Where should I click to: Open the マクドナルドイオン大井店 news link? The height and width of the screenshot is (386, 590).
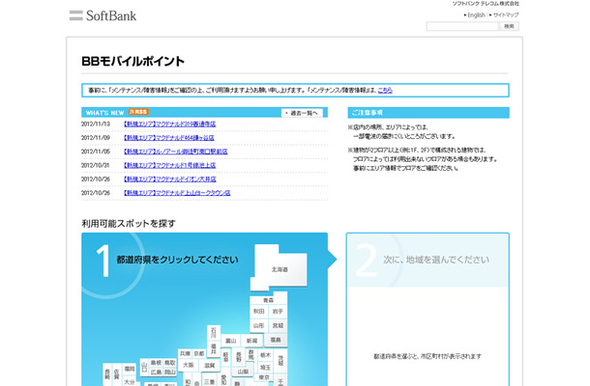point(170,179)
